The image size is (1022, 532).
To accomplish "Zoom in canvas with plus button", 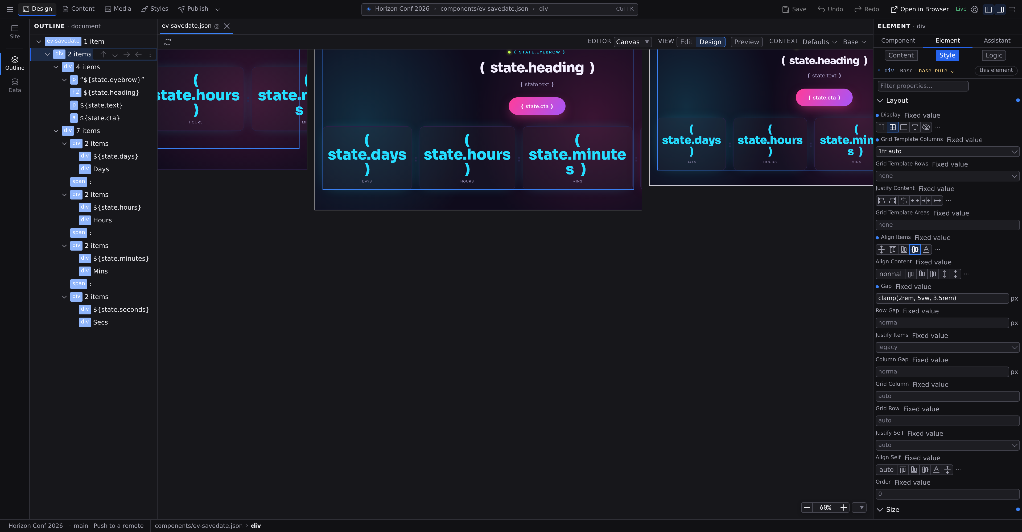I will 843,508.
